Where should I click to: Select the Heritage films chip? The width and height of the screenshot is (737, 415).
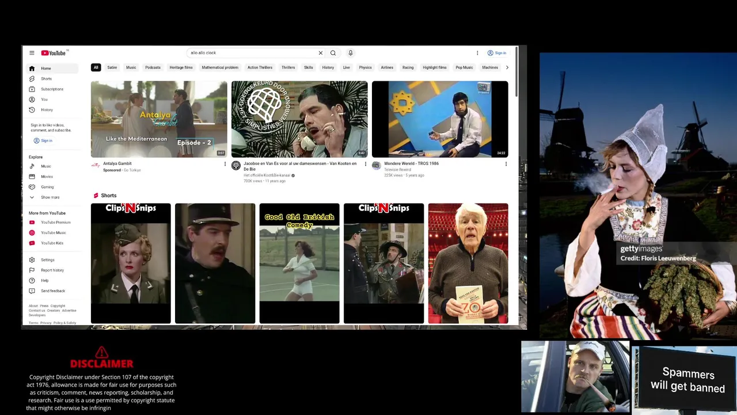pos(181,68)
